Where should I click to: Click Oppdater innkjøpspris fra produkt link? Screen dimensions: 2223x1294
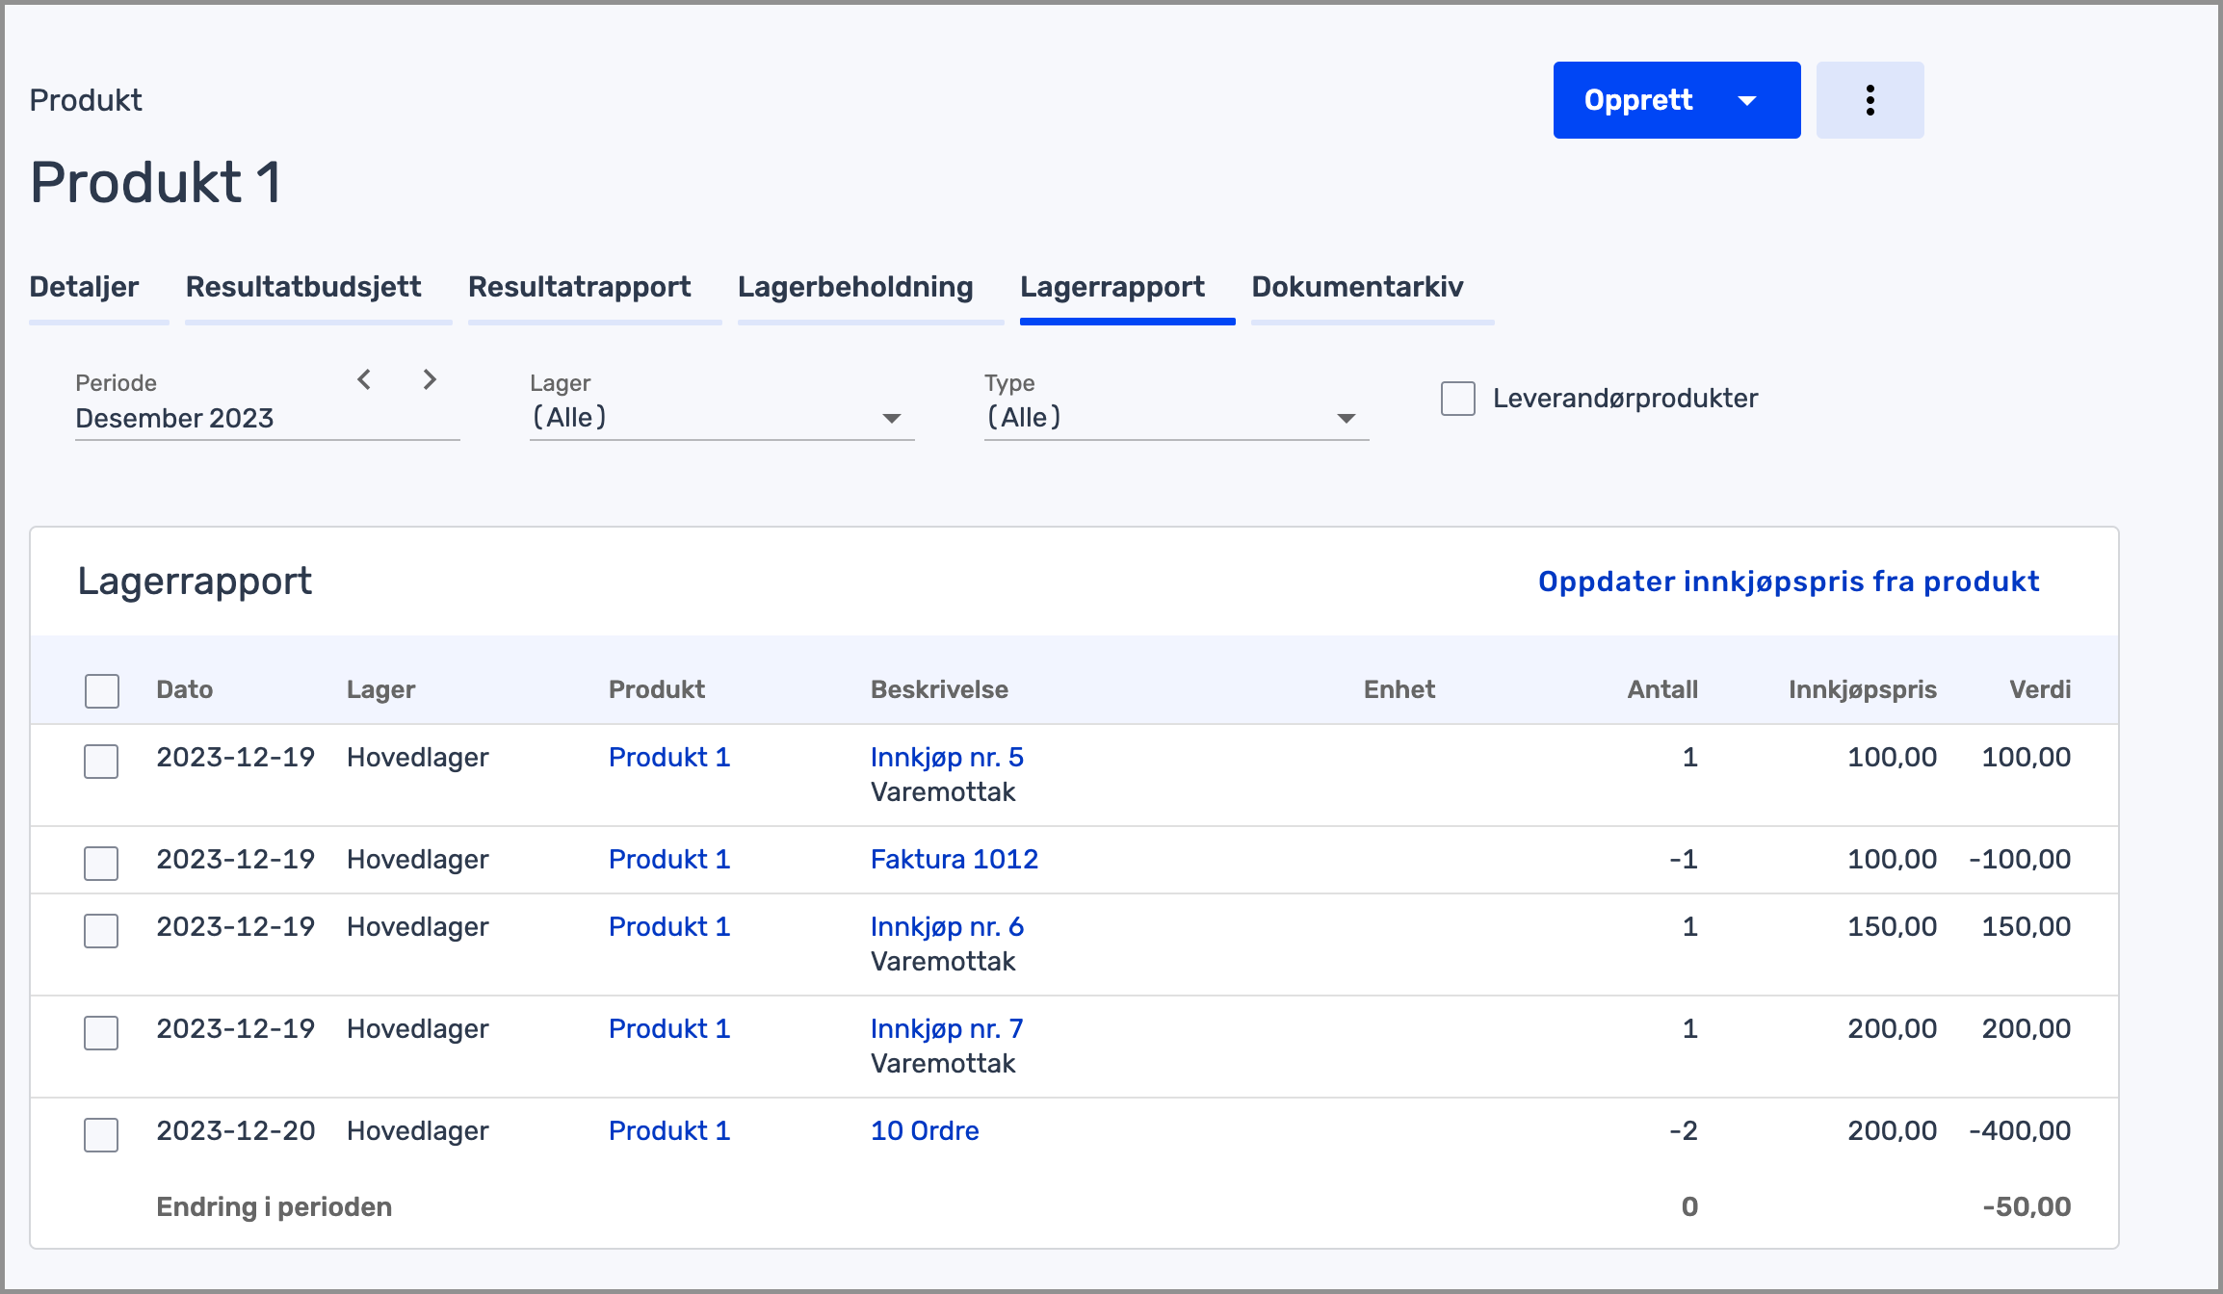pos(1789,582)
